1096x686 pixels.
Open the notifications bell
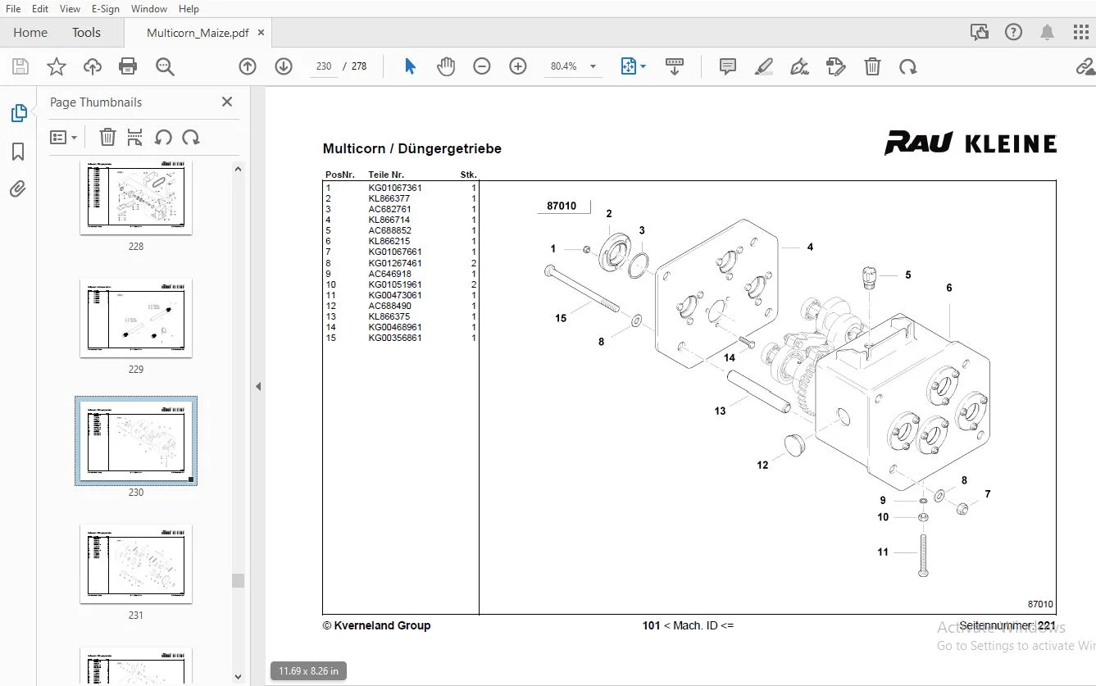(1047, 33)
